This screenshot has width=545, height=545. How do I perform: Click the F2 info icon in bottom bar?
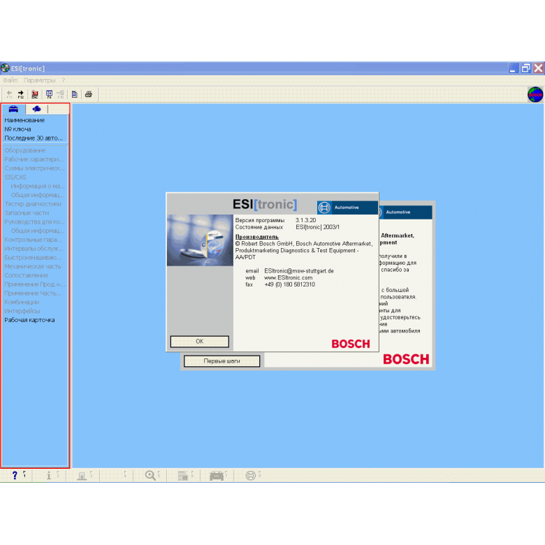[x=49, y=475]
